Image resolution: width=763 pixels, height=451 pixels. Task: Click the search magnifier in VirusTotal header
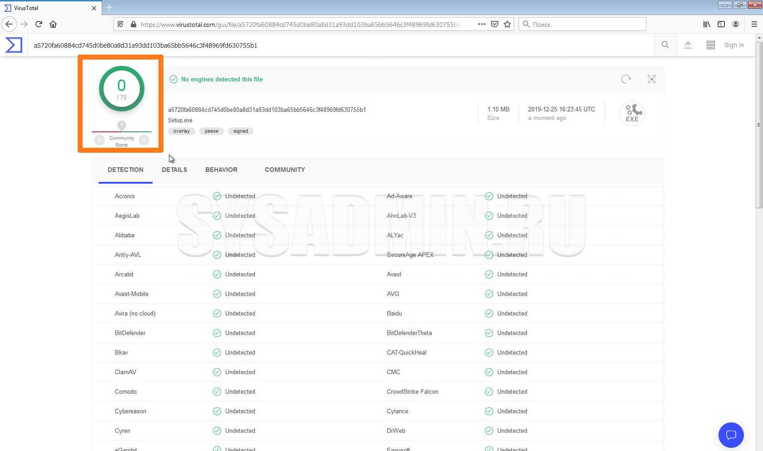click(x=665, y=45)
